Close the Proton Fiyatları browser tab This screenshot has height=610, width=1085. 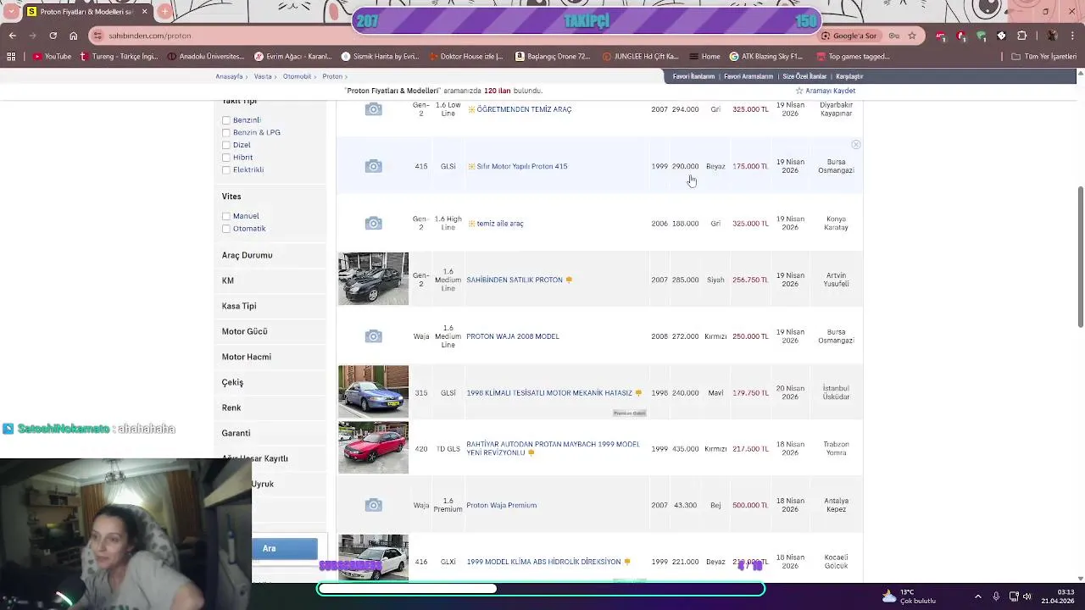(x=144, y=12)
